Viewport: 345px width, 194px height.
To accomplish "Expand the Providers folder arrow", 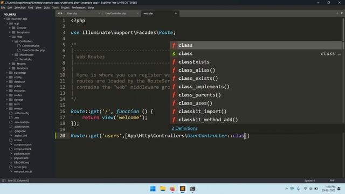I will (x=10, y=68).
